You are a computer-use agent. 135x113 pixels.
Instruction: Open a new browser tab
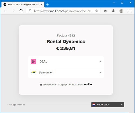[x=47, y=4]
